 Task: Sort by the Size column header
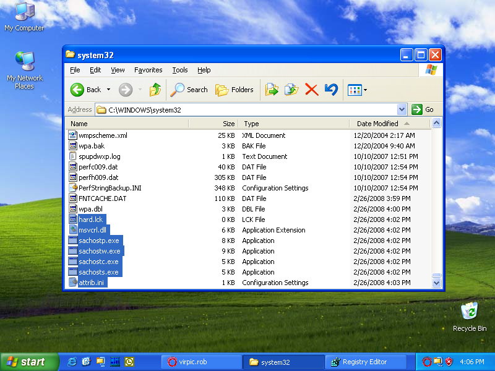tap(213, 124)
